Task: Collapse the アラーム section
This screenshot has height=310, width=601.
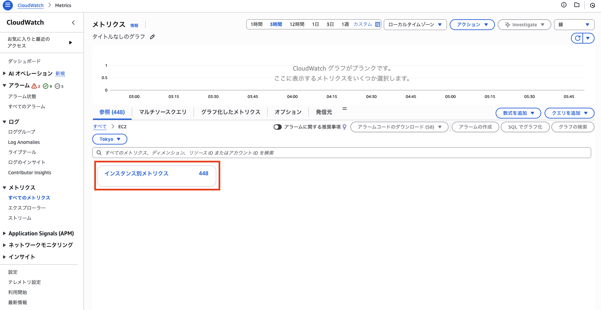Action: coord(4,85)
